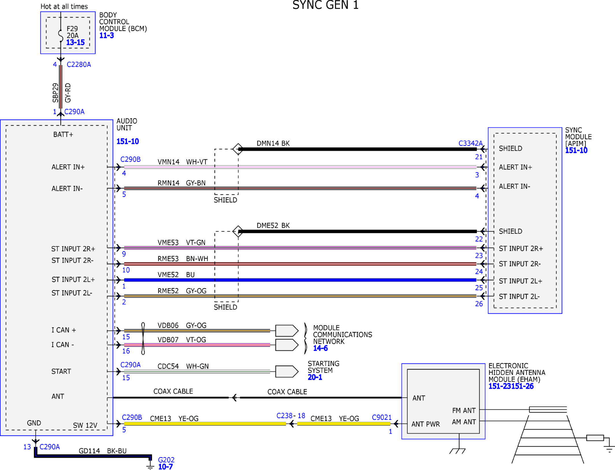Select connector label C3342A
This screenshot has width=615, height=470.
click(x=470, y=143)
